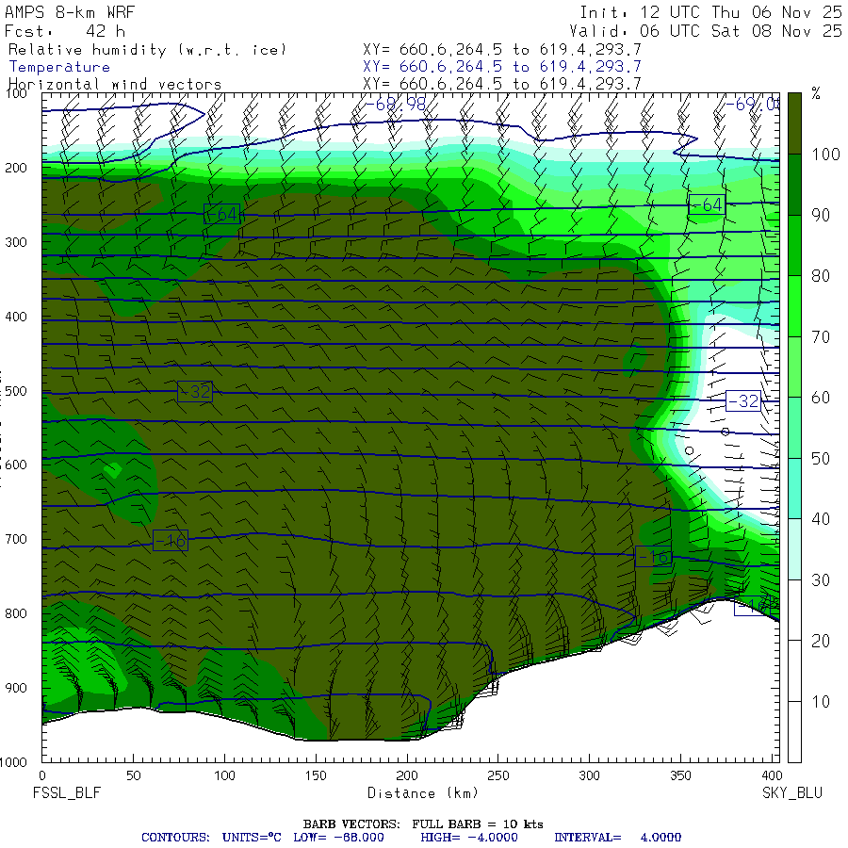
Task: Click the pressure axis tick label '900'
Action: [16, 688]
